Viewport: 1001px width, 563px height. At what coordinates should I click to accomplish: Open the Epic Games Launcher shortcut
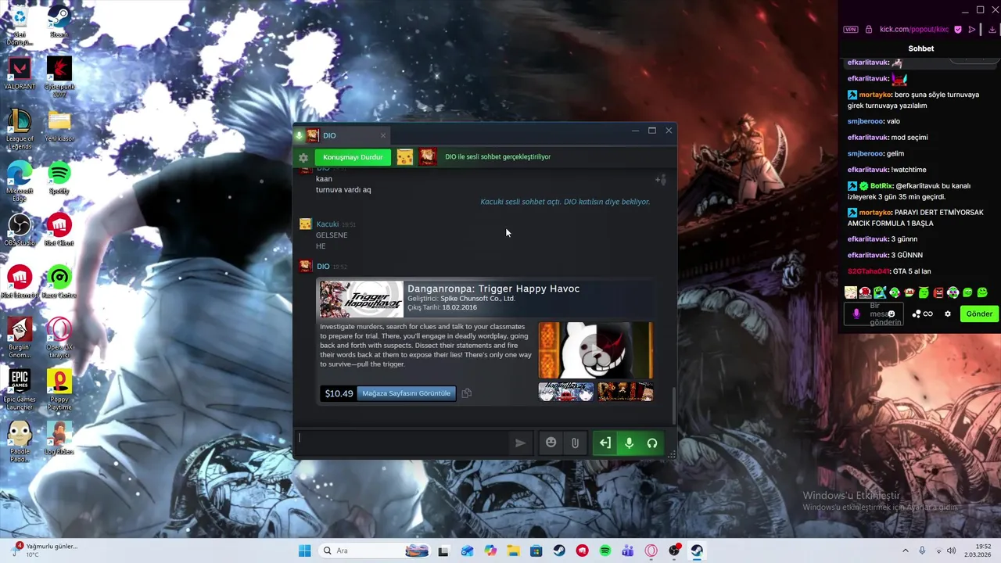click(20, 389)
